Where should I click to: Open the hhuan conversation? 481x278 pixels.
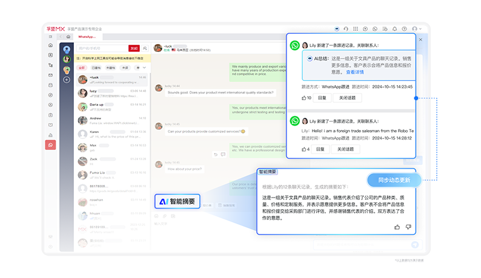click(112, 216)
